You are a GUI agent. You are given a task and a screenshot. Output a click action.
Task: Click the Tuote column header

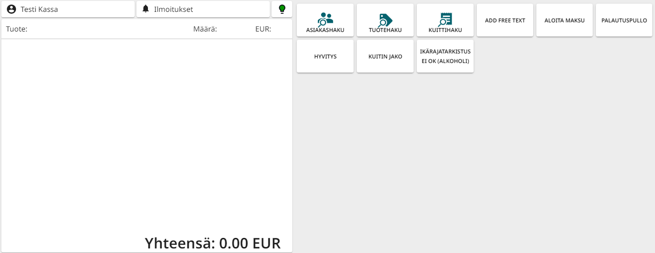point(17,29)
